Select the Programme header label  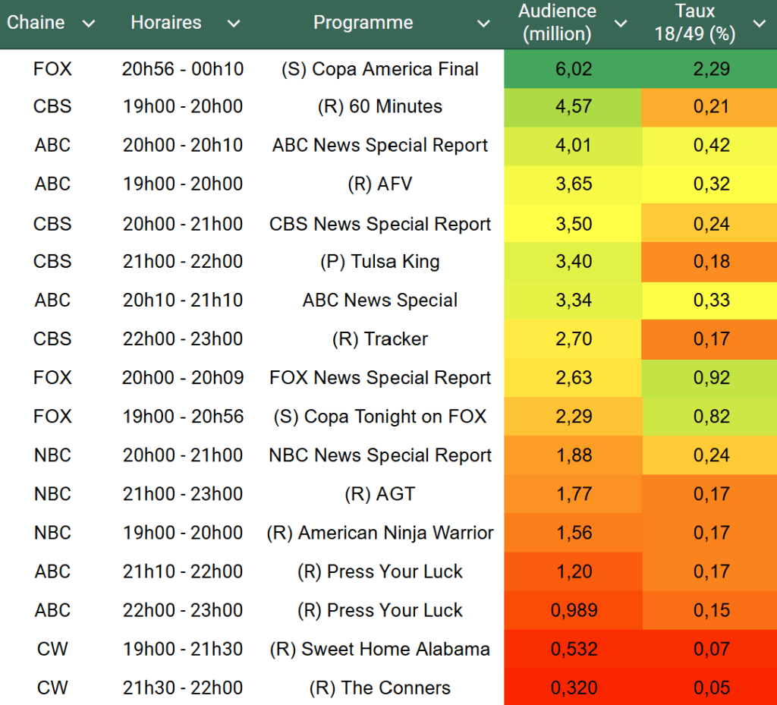pos(363,23)
